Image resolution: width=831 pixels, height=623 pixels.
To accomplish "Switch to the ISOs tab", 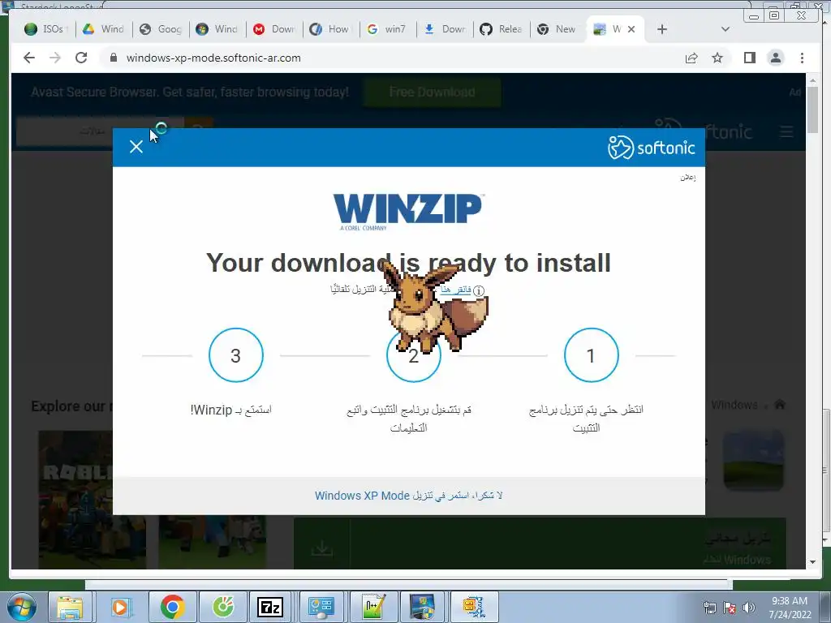I will [46, 29].
